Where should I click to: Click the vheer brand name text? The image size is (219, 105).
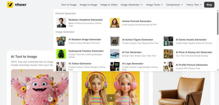21,5
